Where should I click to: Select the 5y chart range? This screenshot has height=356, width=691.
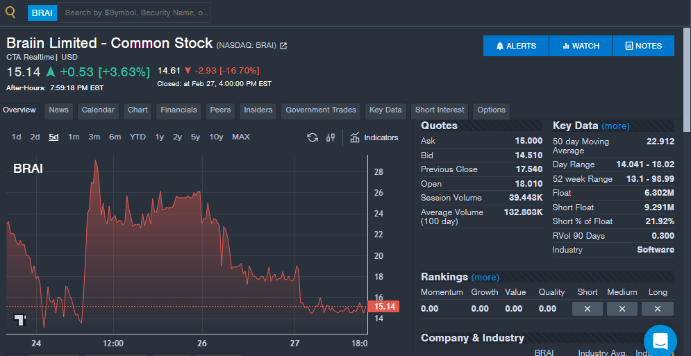click(x=195, y=137)
